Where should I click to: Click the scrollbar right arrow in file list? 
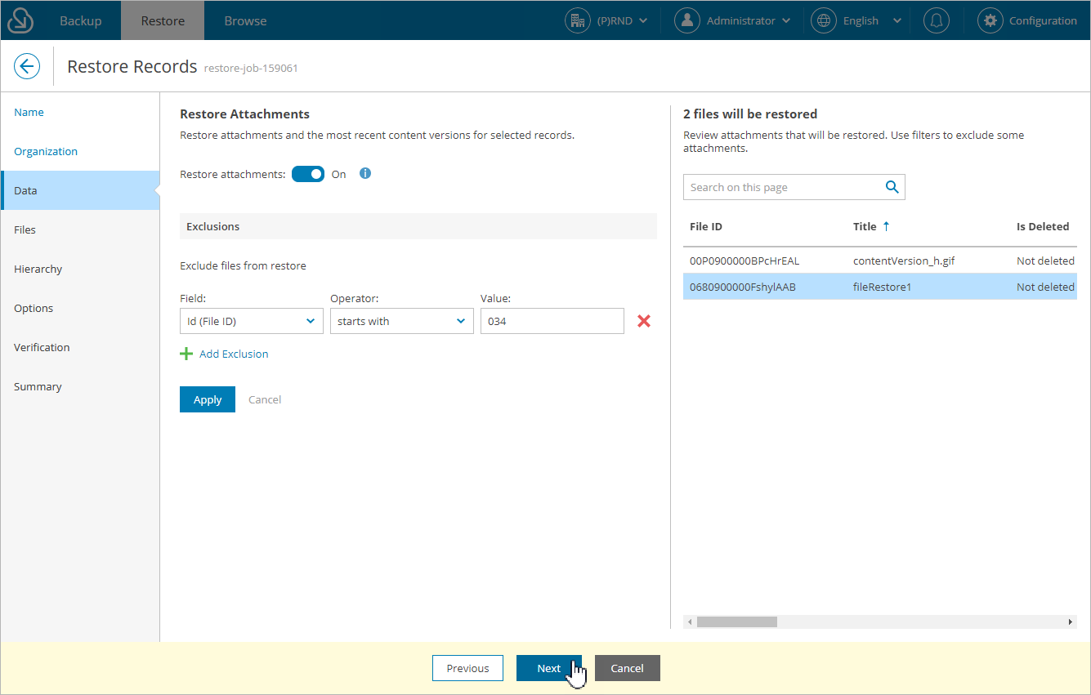point(1071,621)
